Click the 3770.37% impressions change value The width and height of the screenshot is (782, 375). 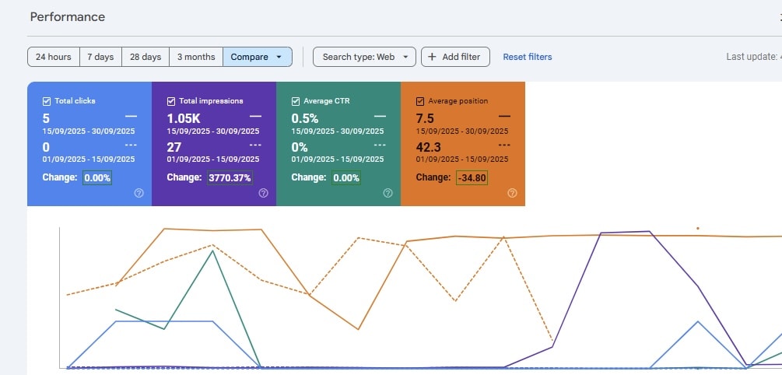230,177
